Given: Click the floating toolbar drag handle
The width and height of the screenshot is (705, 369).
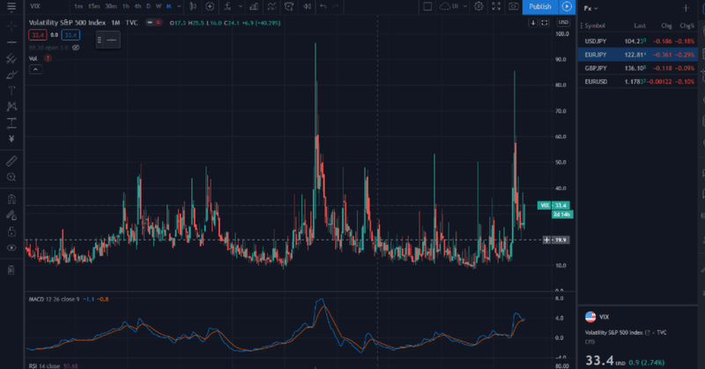Looking at the screenshot, I should pos(100,40).
